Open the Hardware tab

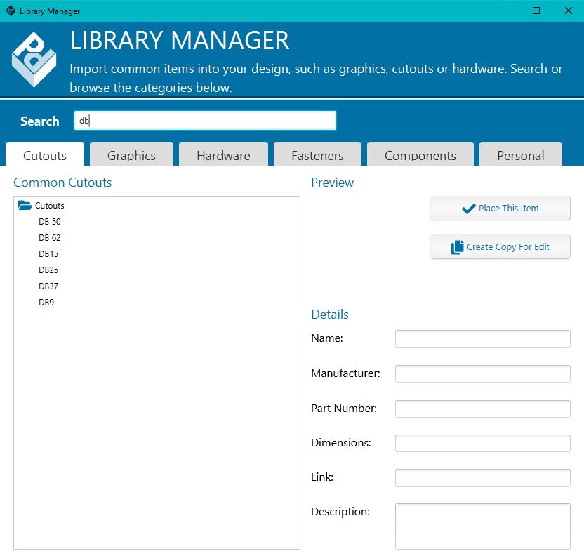point(223,154)
